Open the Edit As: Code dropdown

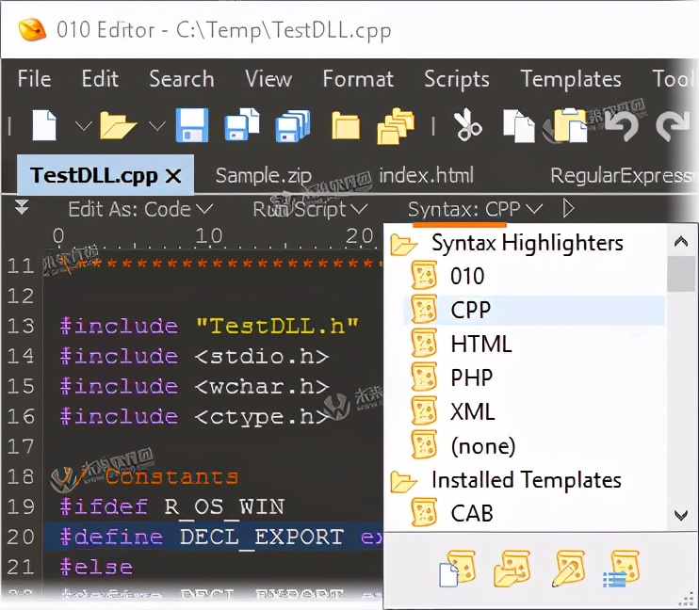coord(140,209)
